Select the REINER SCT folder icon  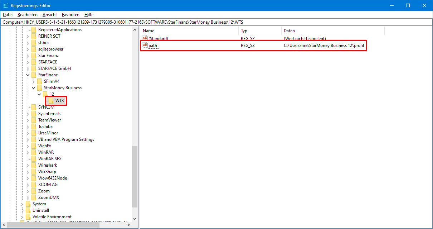(x=34, y=36)
